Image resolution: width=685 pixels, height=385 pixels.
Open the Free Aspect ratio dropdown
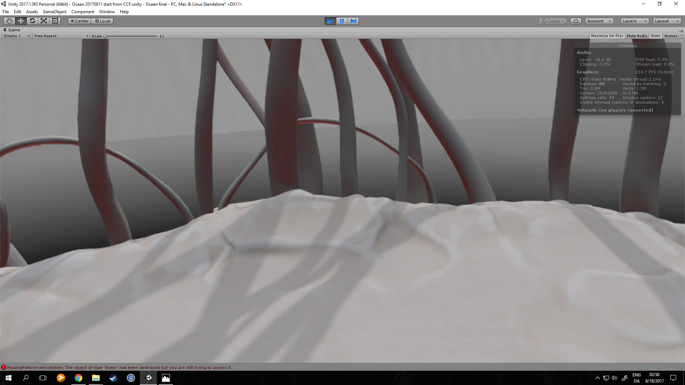point(61,36)
